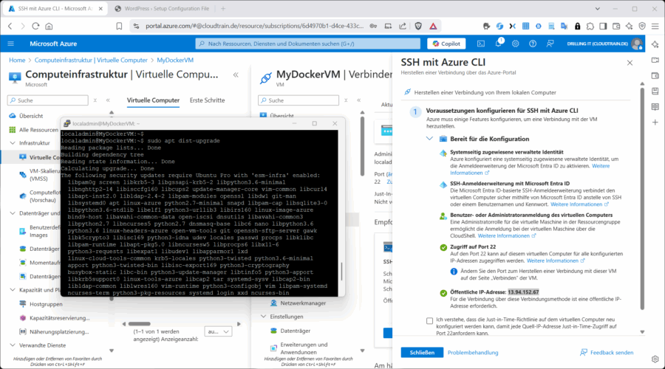
Task: Open the browser tab list dropdown arrow
Action: (597, 8)
